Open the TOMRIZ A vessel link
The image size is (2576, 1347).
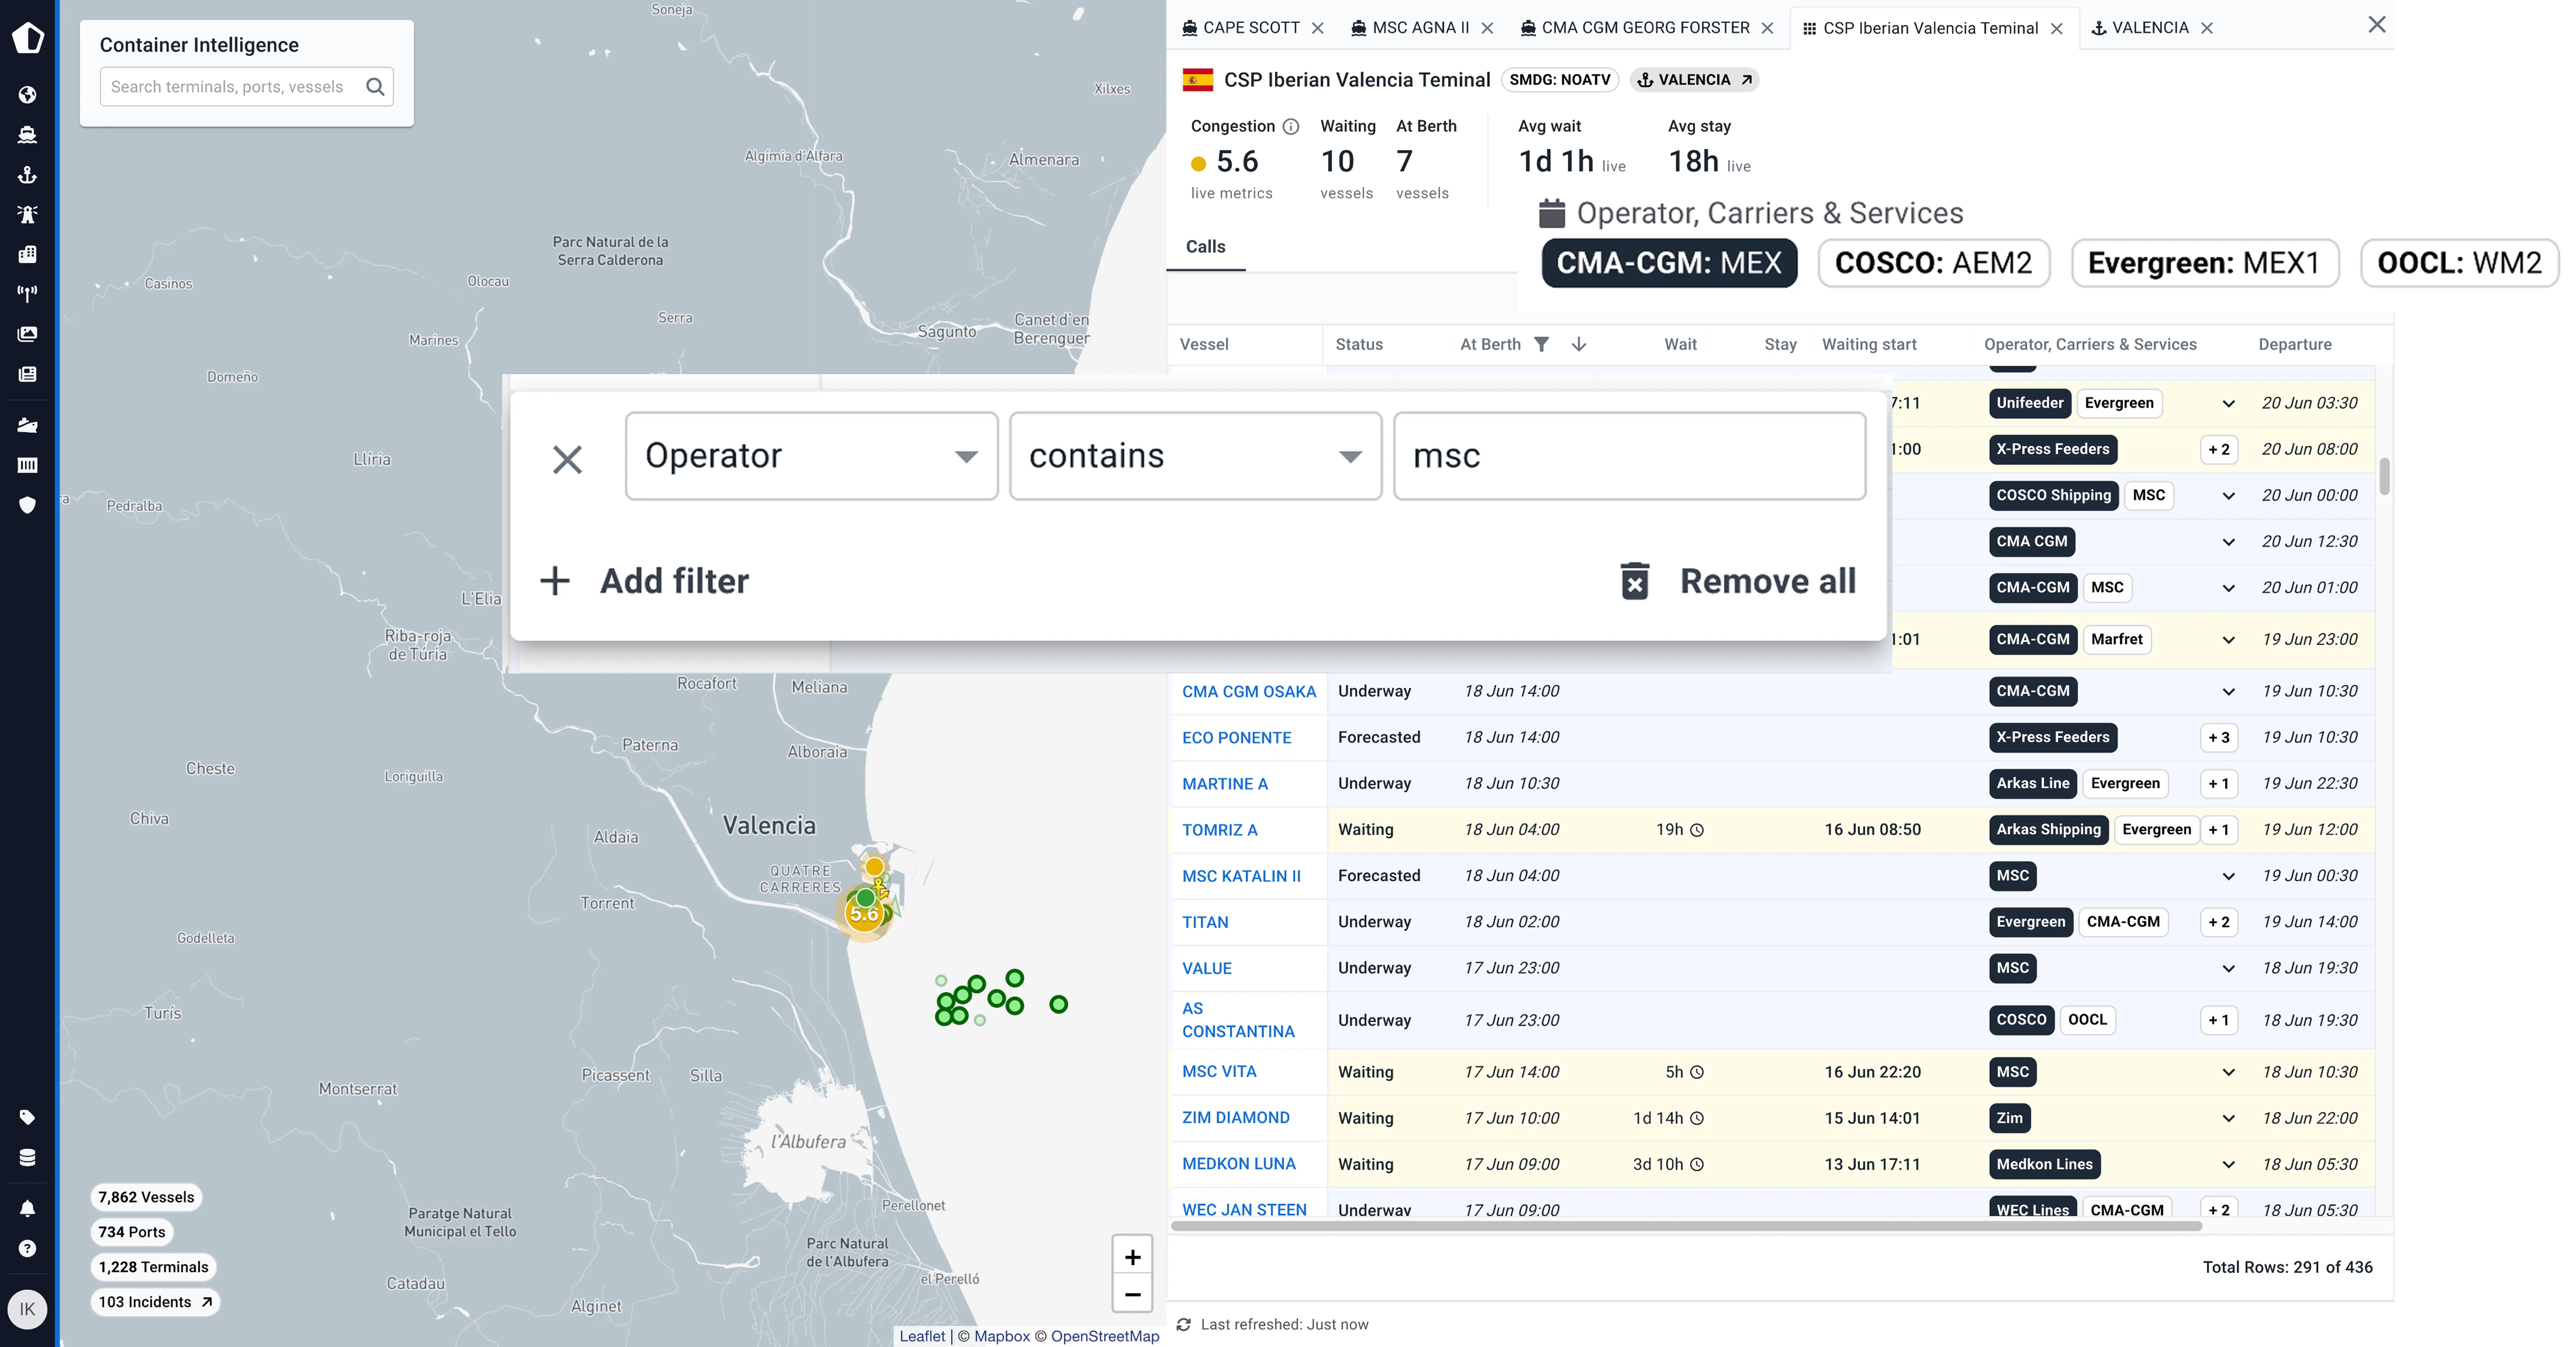coord(1220,830)
